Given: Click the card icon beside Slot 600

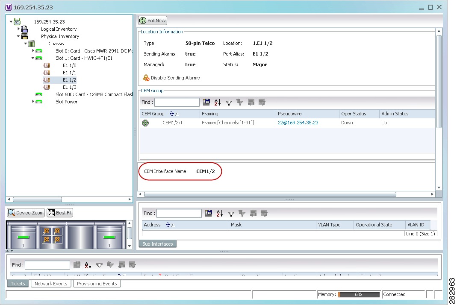Looking at the screenshot, I should click(x=39, y=94).
